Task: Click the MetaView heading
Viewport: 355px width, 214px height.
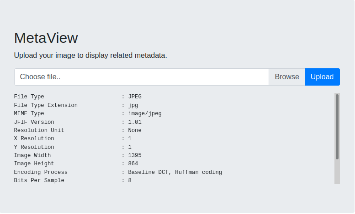Action: click(46, 38)
